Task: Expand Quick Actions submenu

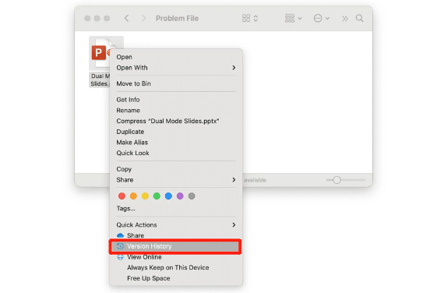Action: [x=176, y=225]
